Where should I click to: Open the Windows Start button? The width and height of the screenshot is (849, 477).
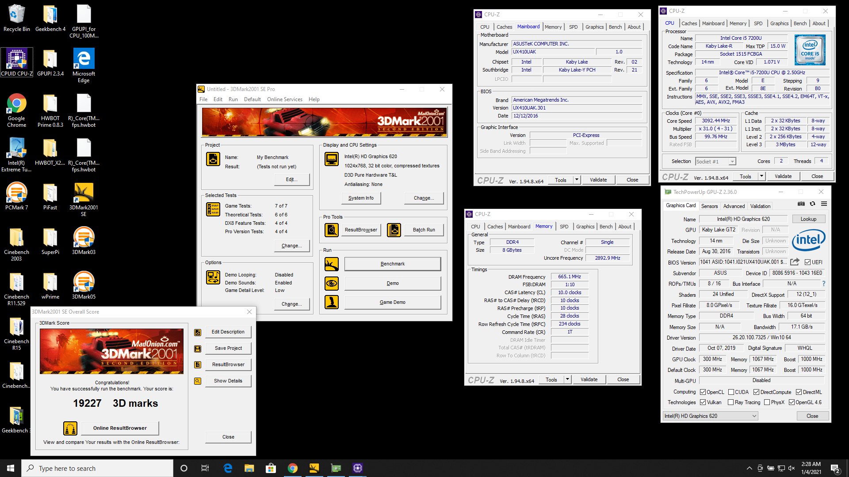(x=11, y=468)
